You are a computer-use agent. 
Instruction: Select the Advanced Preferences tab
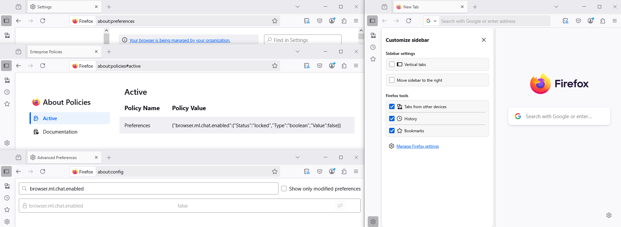click(x=64, y=157)
